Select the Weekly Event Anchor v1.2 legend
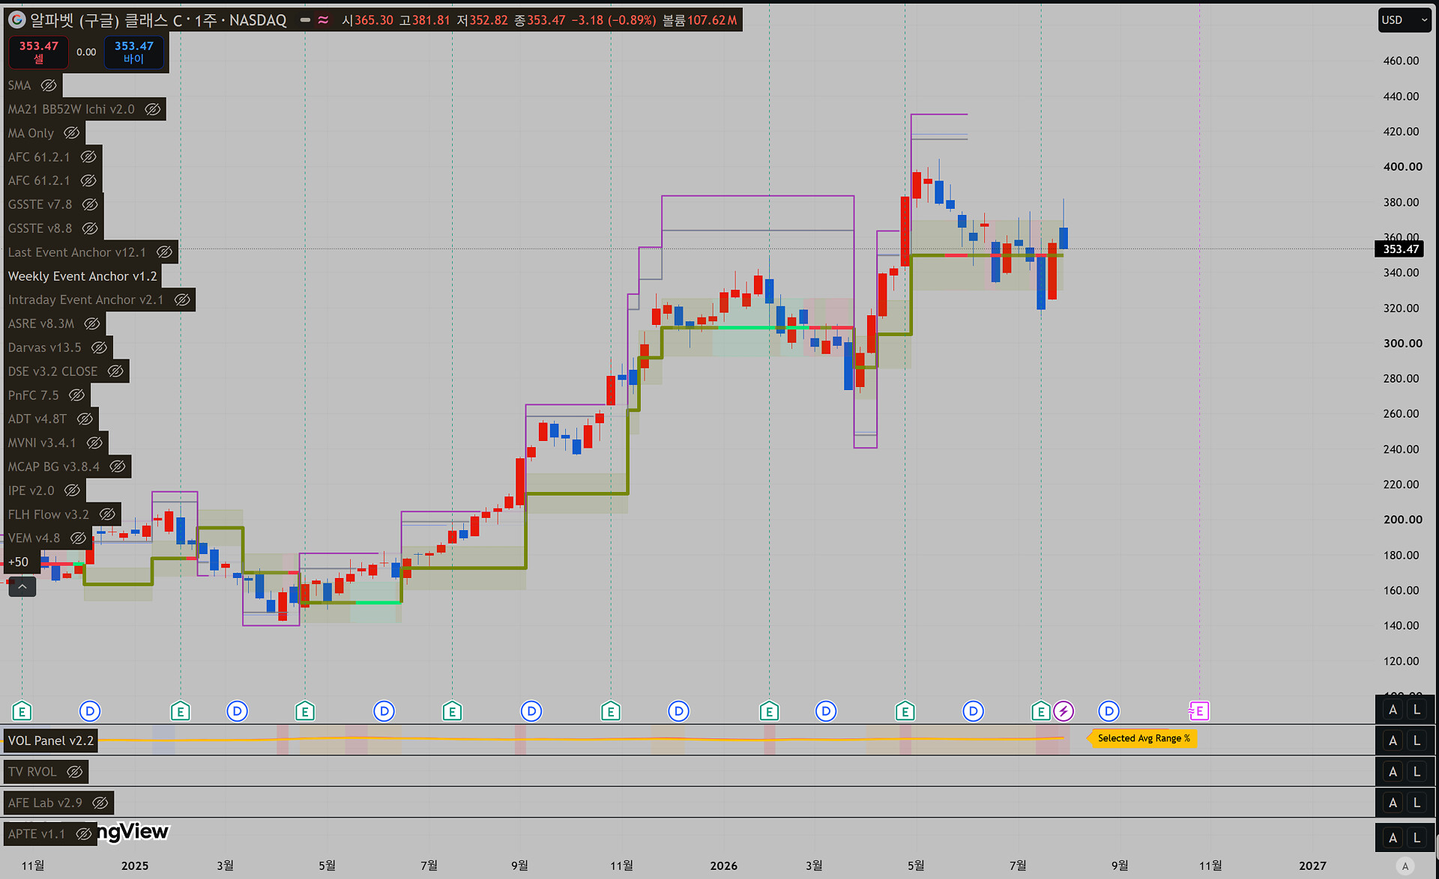1439x879 pixels. (x=82, y=276)
